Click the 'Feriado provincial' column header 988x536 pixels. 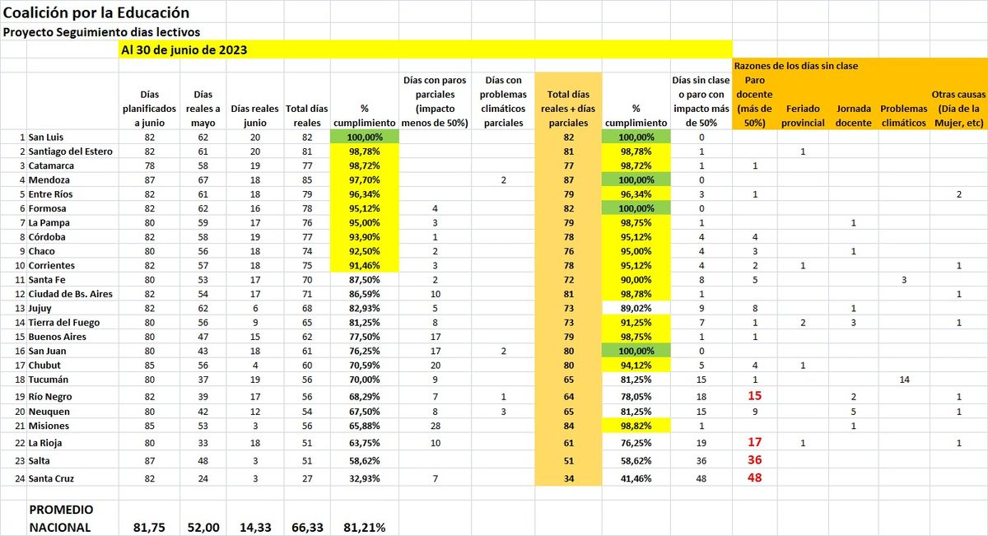pos(804,115)
